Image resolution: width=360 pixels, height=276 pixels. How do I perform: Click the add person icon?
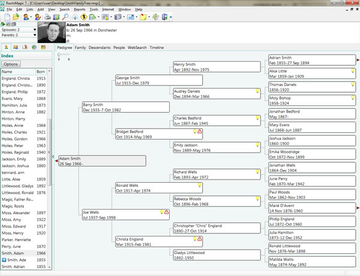click(x=26, y=17)
